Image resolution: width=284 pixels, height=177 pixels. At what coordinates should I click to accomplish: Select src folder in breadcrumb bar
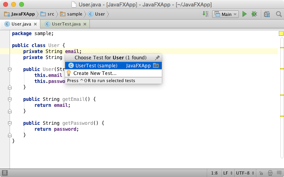[x=48, y=14]
